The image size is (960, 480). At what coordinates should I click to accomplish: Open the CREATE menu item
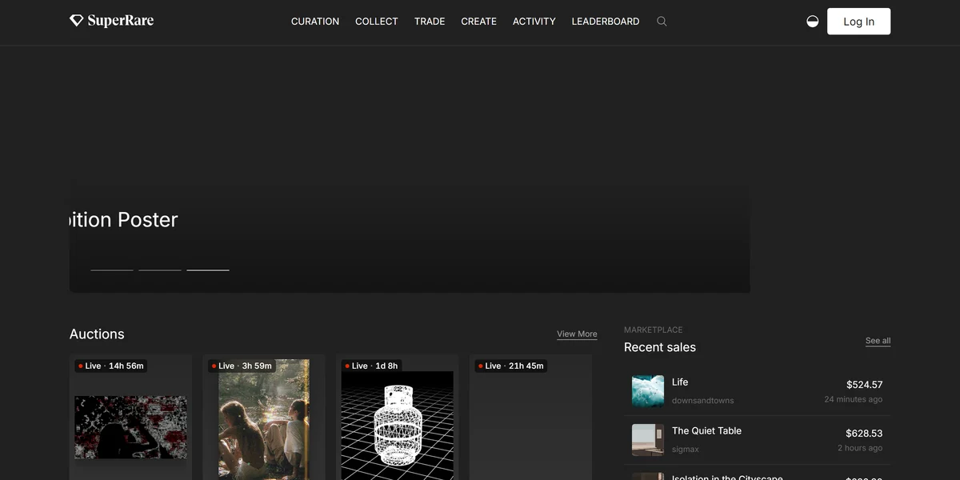click(x=479, y=22)
